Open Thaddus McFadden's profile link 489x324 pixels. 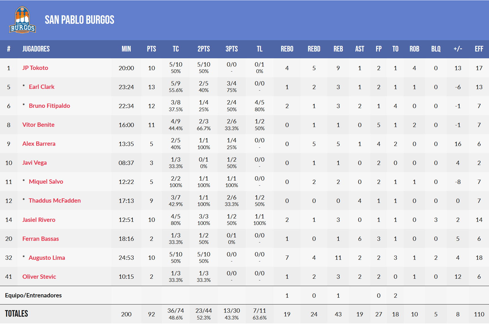(55, 201)
